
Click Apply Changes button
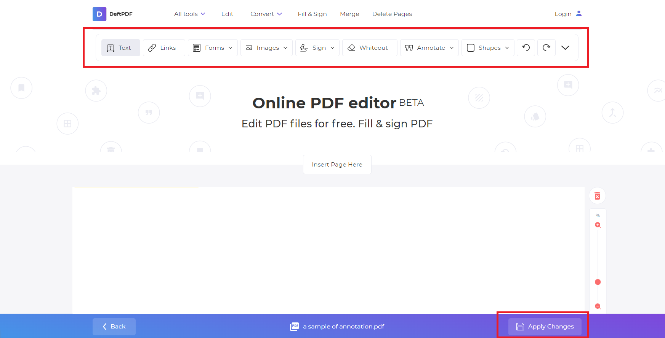(x=545, y=327)
